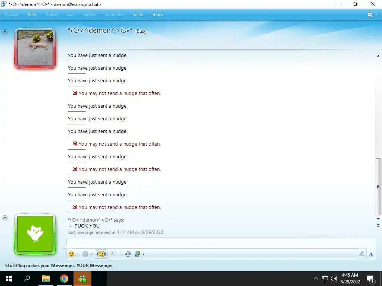This screenshot has height=286, width=382.
Task: Collapse contact's display picture with arrow
Action: click(x=5, y=32)
